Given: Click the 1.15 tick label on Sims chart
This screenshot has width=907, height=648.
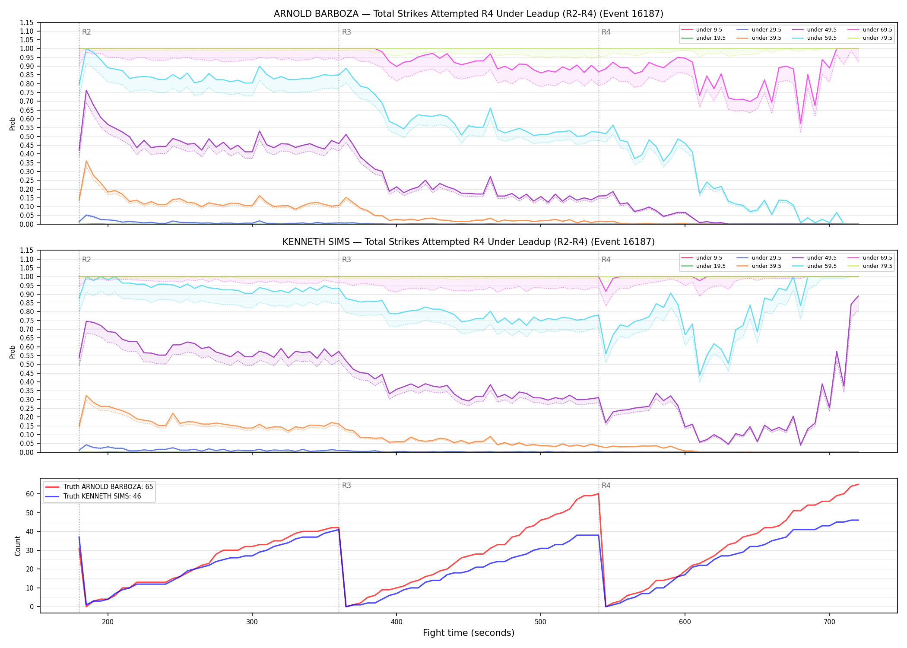Looking at the screenshot, I should (27, 251).
